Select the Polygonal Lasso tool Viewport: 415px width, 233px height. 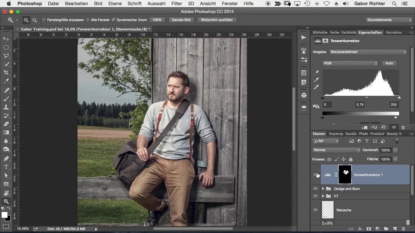coord(6,56)
